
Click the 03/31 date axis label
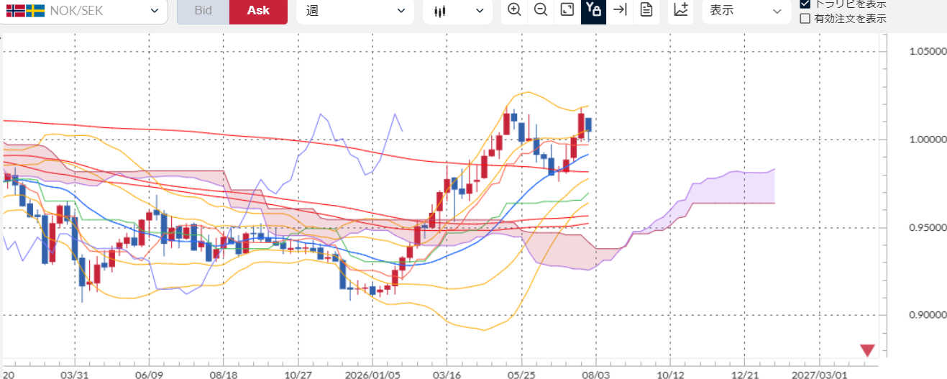[x=74, y=375]
